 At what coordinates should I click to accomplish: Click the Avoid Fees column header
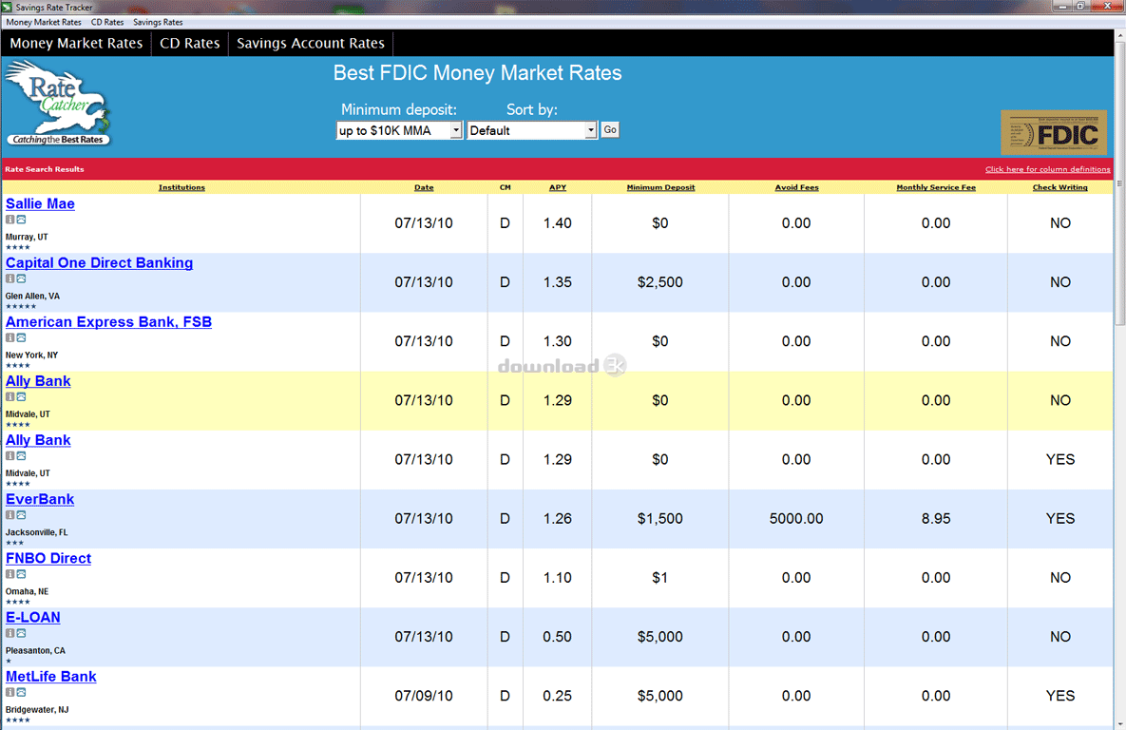tap(796, 187)
